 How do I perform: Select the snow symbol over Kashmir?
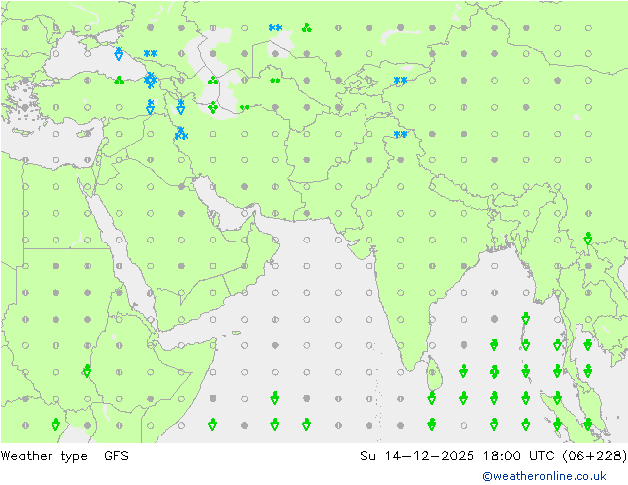tap(400, 135)
